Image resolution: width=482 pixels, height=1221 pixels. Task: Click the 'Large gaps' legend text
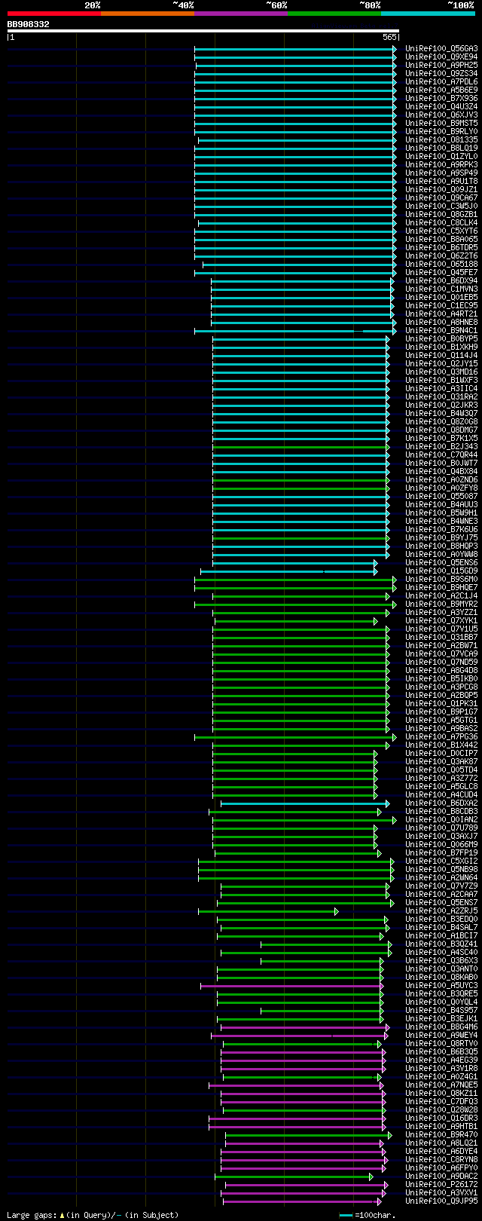pyautogui.click(x=31, y=1215)
